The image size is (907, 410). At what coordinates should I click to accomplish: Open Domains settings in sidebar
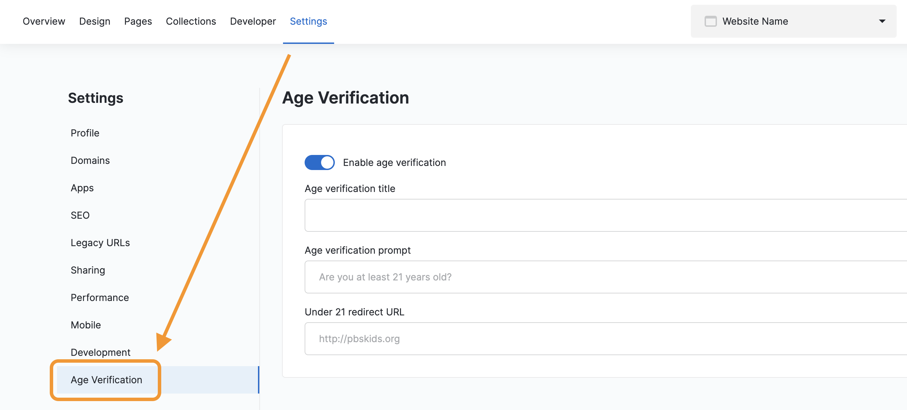coord(90,160)
